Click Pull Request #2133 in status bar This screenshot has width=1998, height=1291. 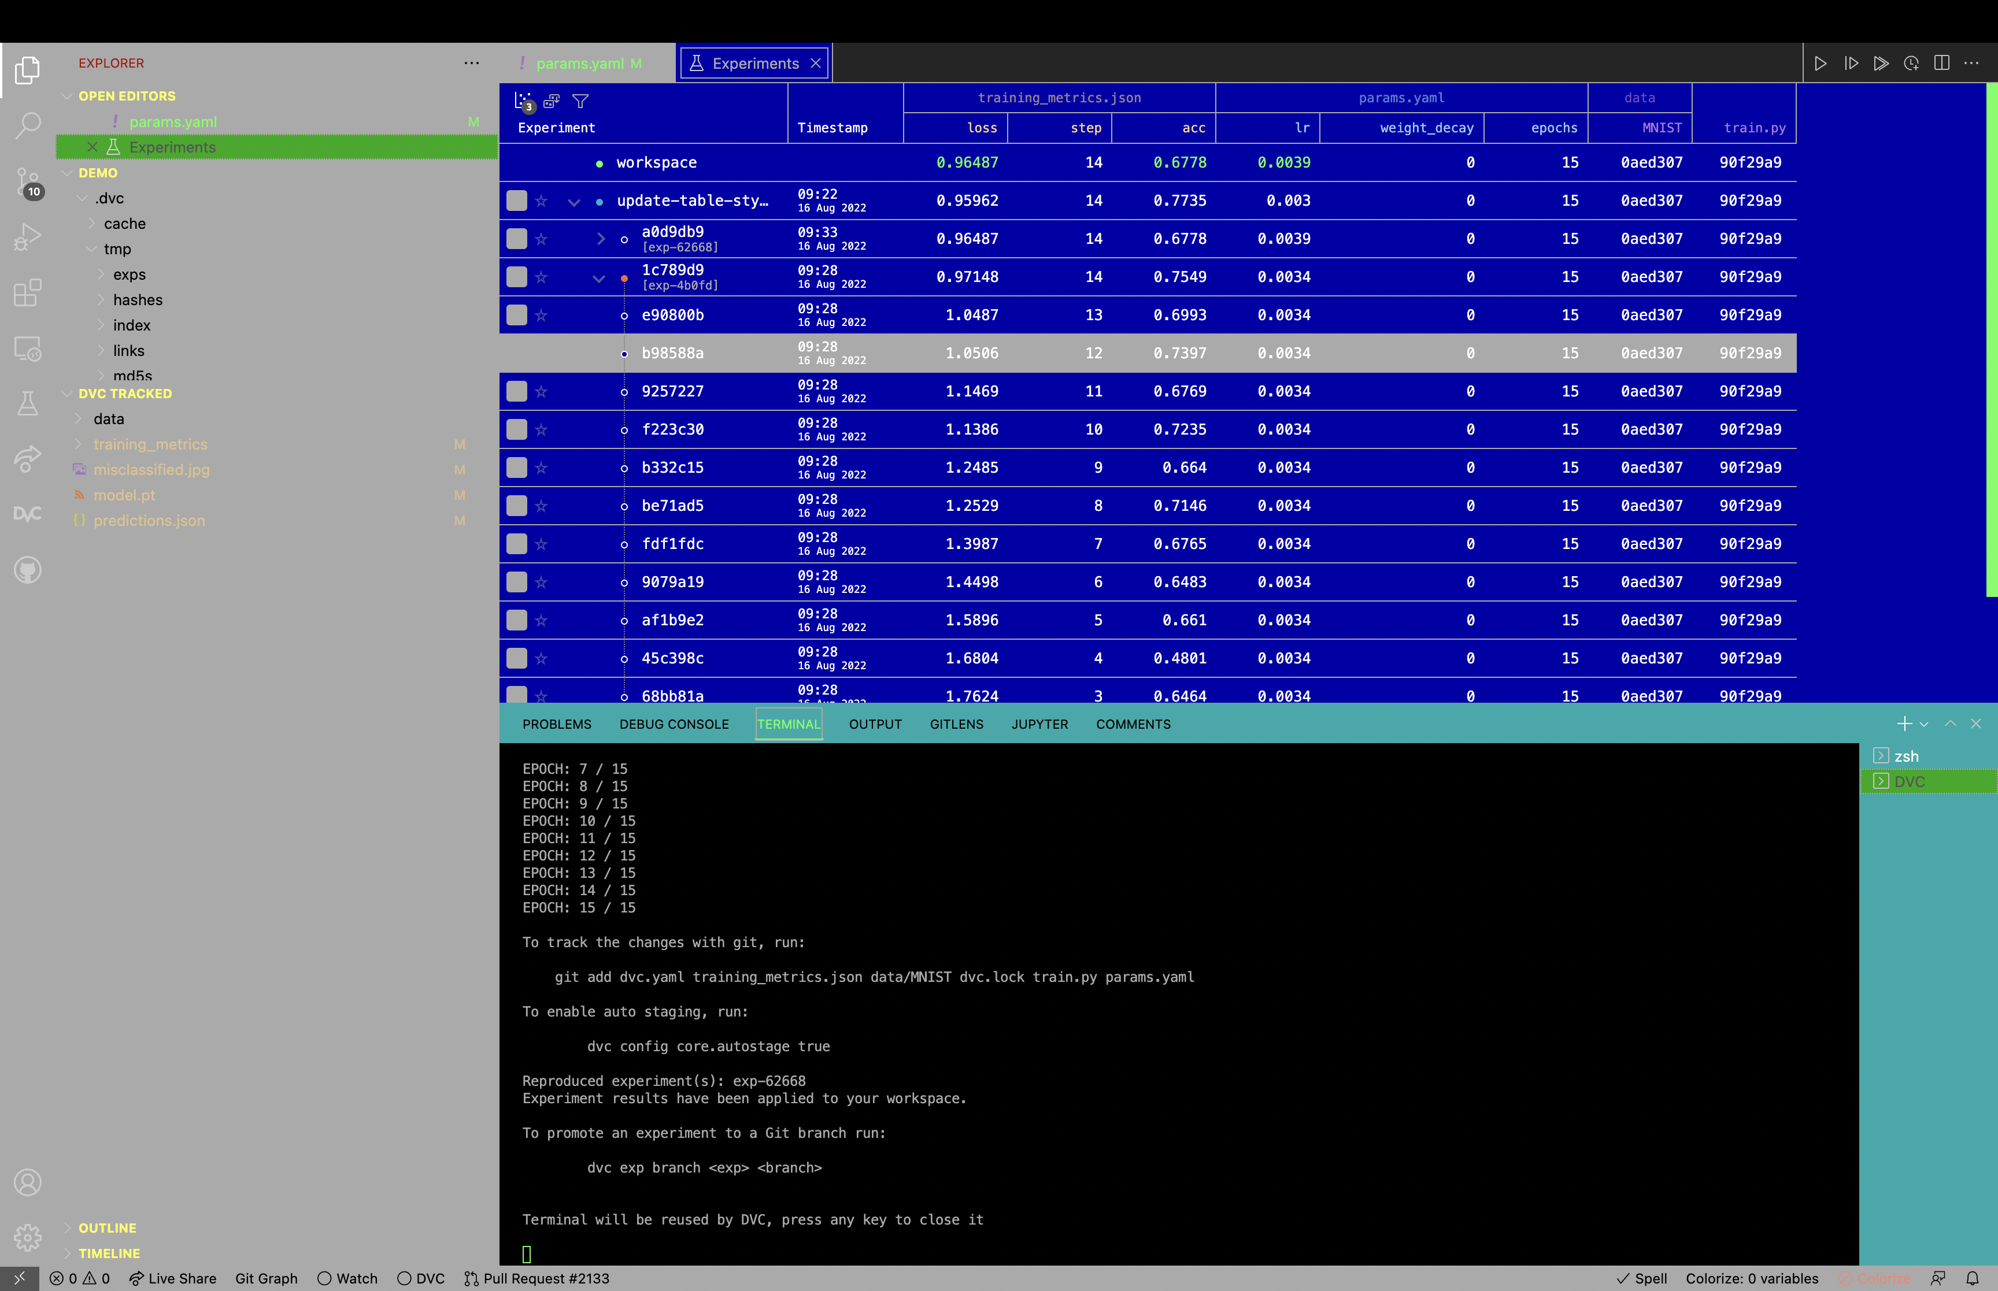[x=536, y=1278]
